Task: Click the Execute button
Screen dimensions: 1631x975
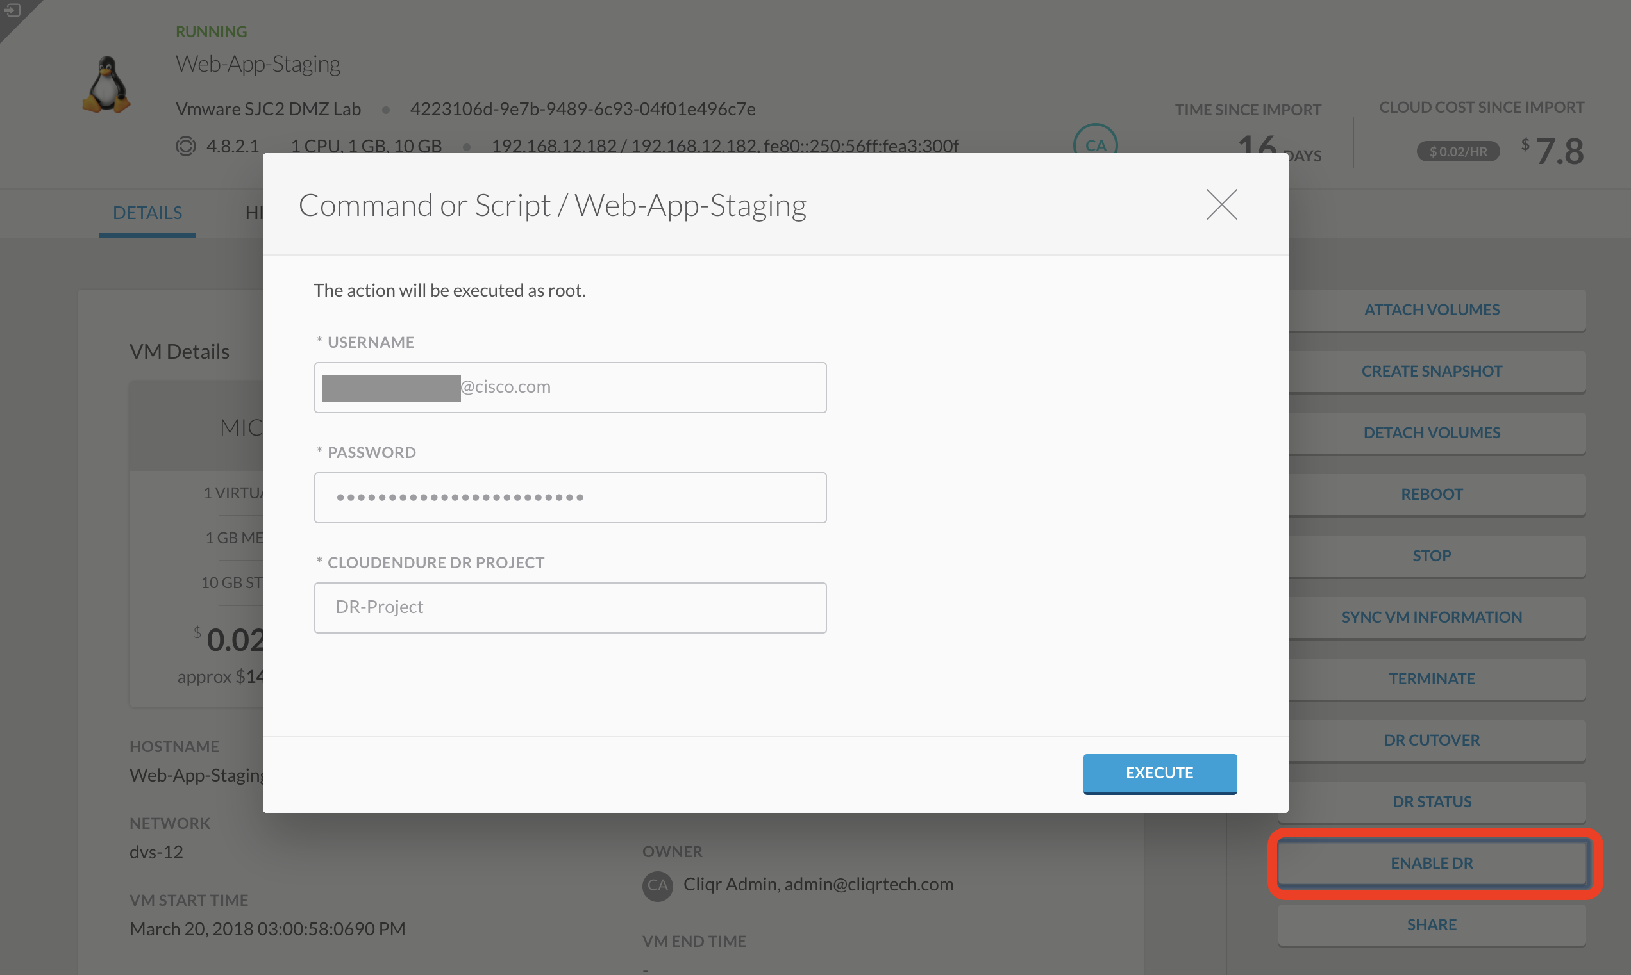Action: (x=1160, y=773)
